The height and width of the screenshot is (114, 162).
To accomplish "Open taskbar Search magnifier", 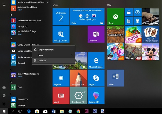I will click(x=12, y=111).
